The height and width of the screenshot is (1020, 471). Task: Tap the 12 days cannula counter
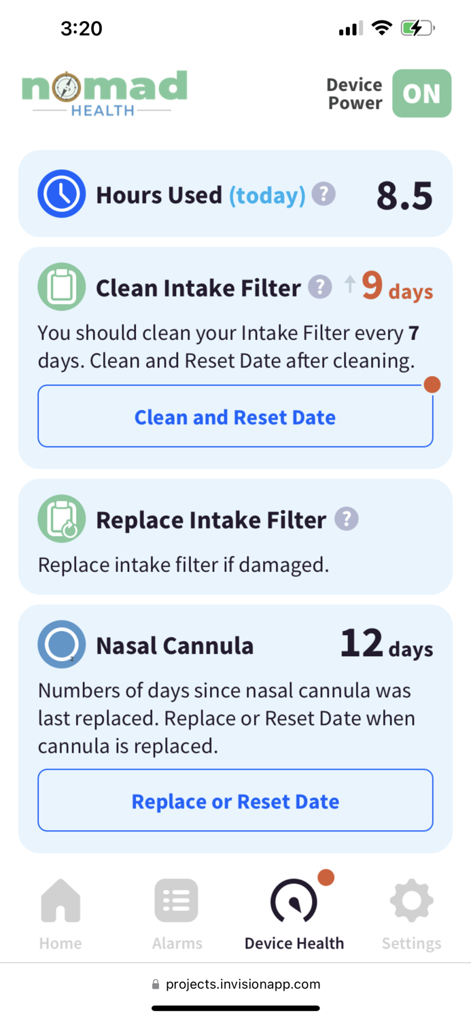386,643
